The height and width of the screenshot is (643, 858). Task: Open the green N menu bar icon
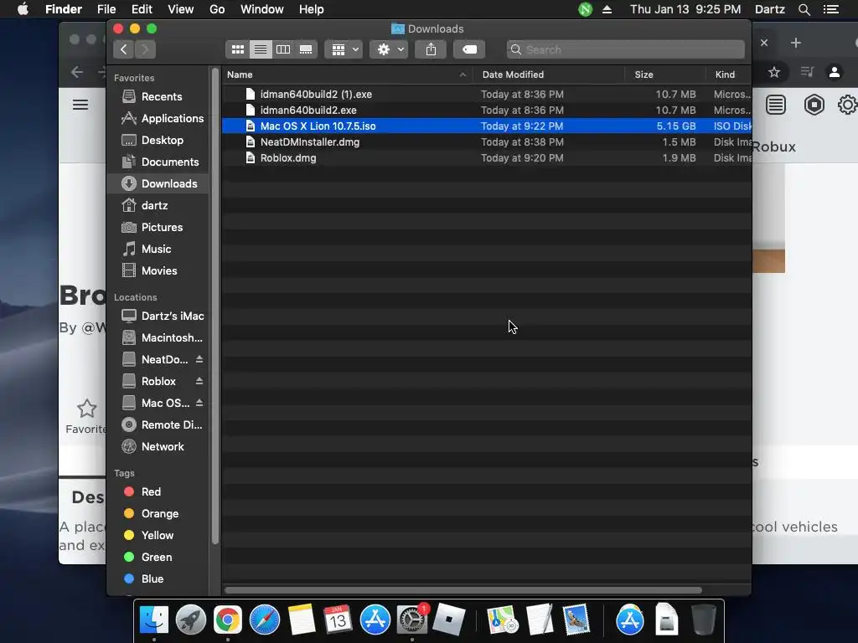[586, 9]
